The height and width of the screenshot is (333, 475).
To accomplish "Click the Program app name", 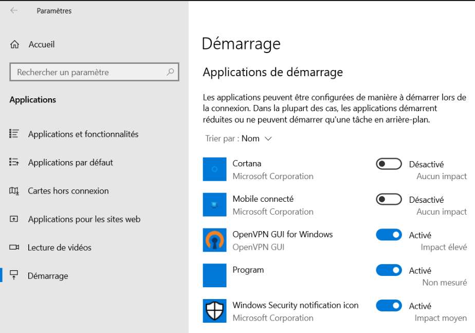I will click(x=248, y=270).
